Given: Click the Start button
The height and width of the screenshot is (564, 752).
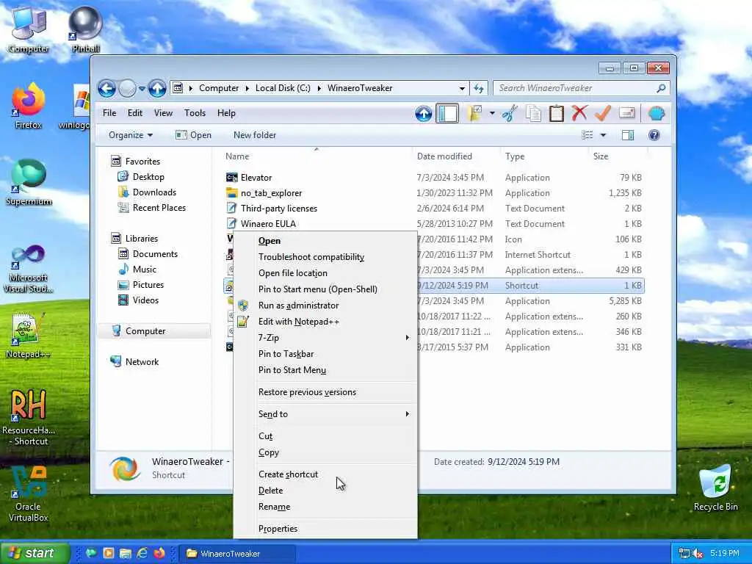Looking at the screenshot, I should [35, 554].
